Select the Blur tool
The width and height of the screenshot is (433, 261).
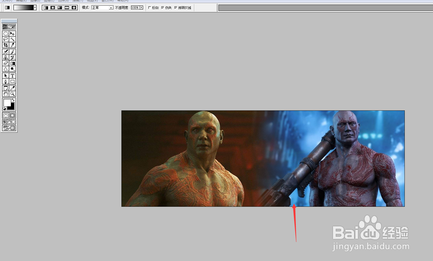point(6,69)
